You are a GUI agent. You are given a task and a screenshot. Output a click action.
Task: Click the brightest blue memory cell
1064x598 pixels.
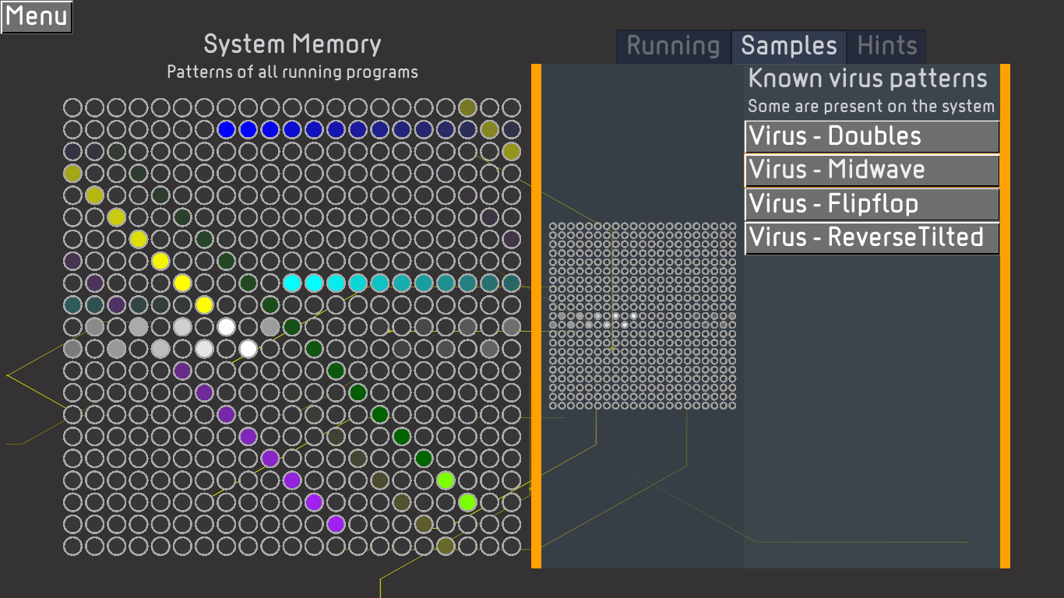click(227, 129)
